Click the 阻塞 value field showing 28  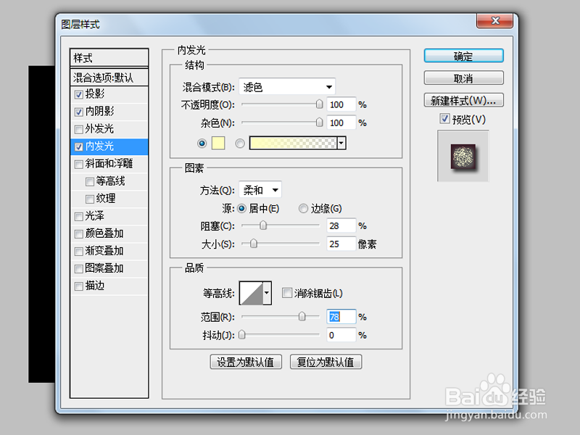coord(341,225)
